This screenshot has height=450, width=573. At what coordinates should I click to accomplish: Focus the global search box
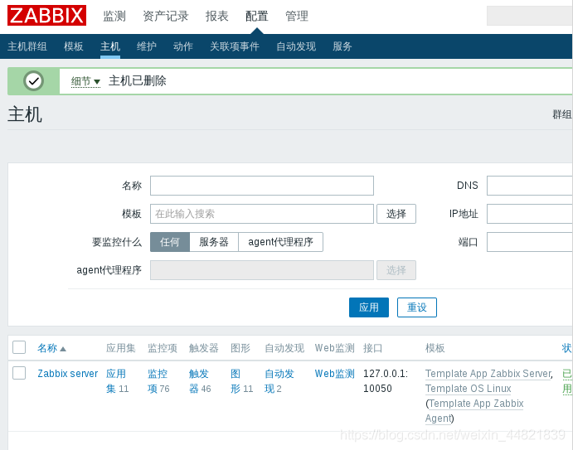click(530, 16)
